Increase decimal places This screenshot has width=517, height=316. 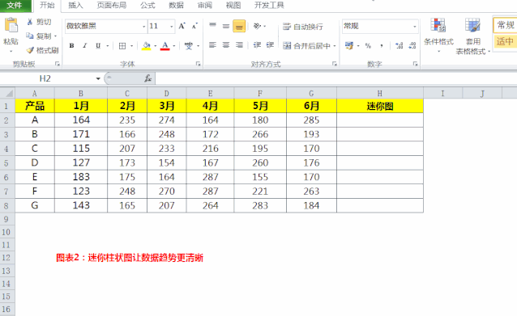pyautogui.click(x=399, y=46)
